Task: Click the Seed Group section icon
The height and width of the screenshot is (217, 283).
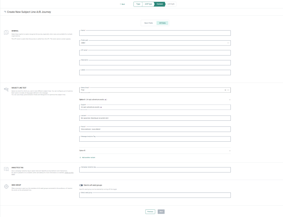Action: tap(6, 187)
